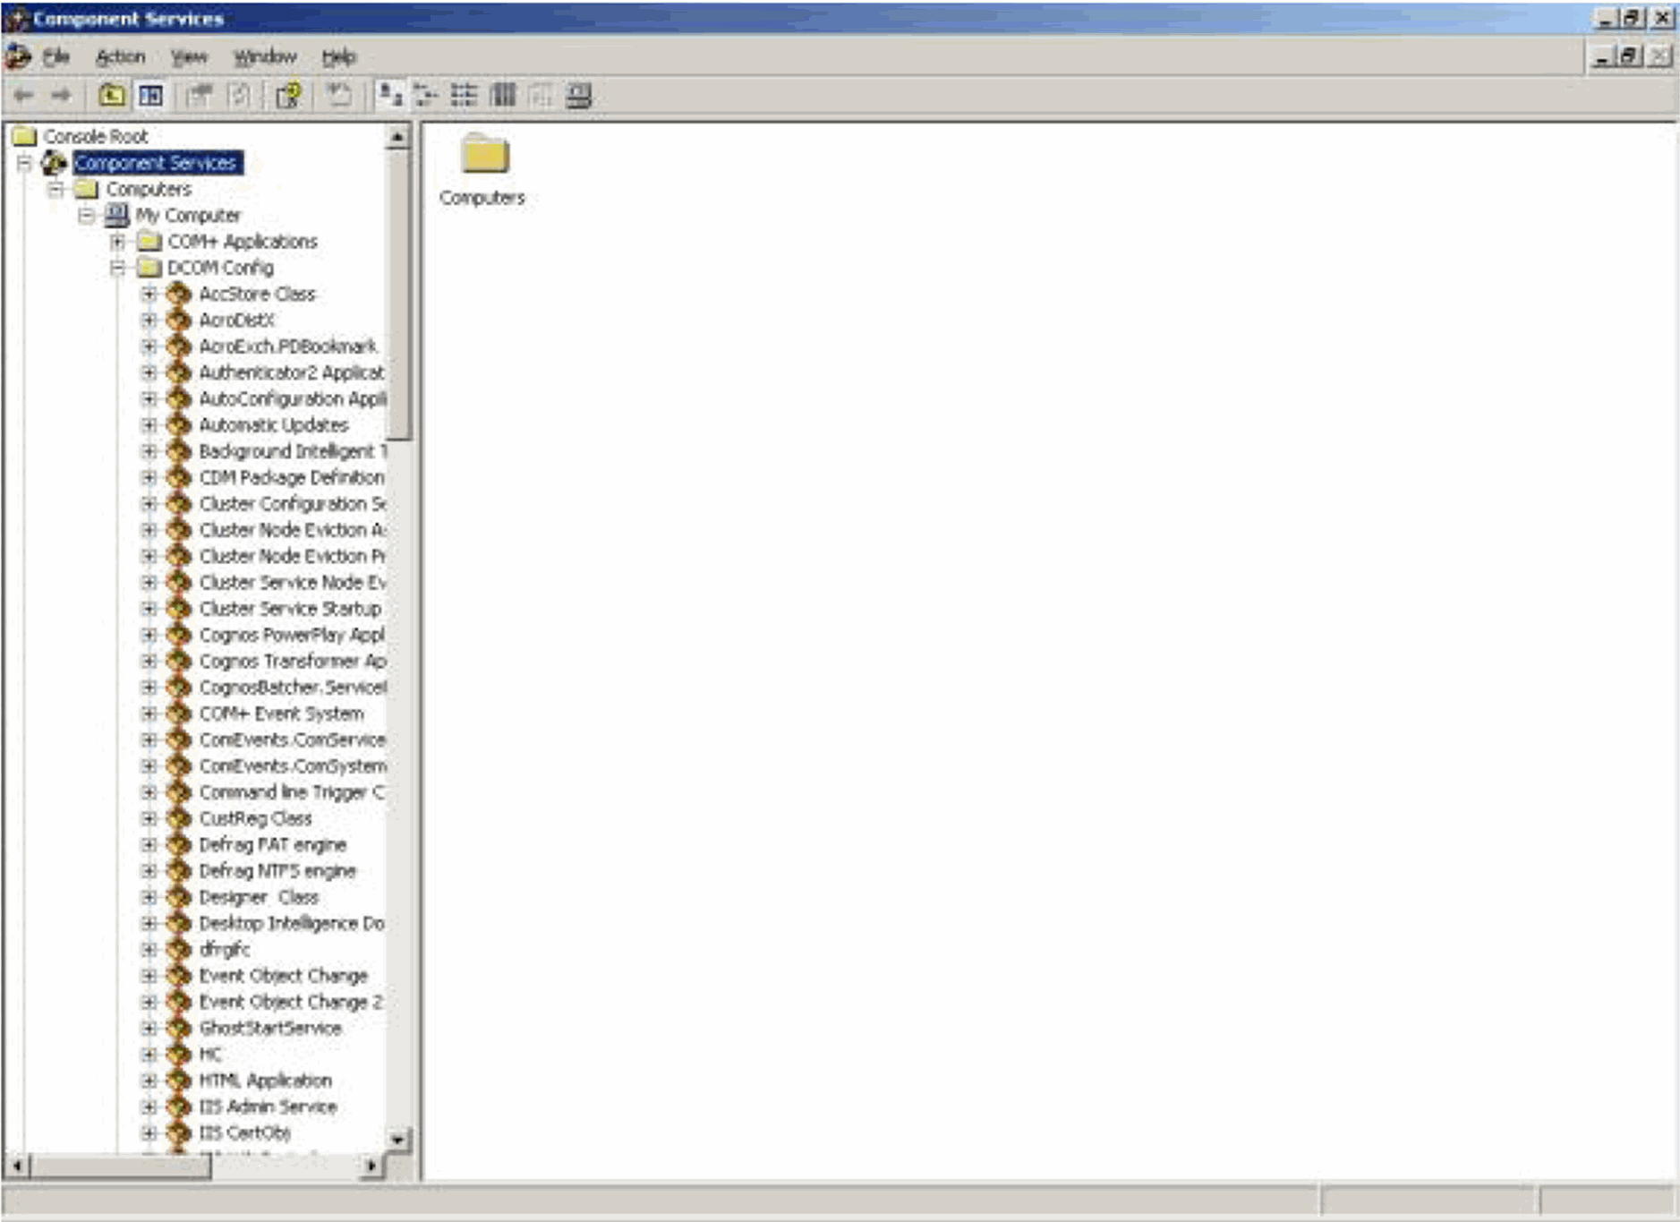Select Event Object Change 2 entry
This screenshot has width=1680, height=1222.
tap(291, 1002)
